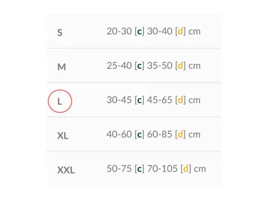Click the green [c] marker in XL row
Image resolution: width=268 pixels, height=201 pixels.
(x=139, y=134)
